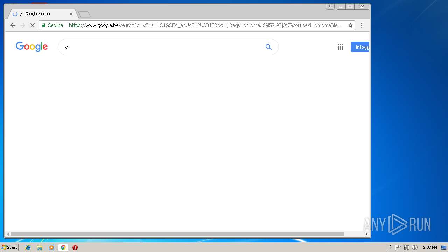Select the 'y - Google zoeken' tab
Viewport: 448px width, 252px height.
click(41, 14)
